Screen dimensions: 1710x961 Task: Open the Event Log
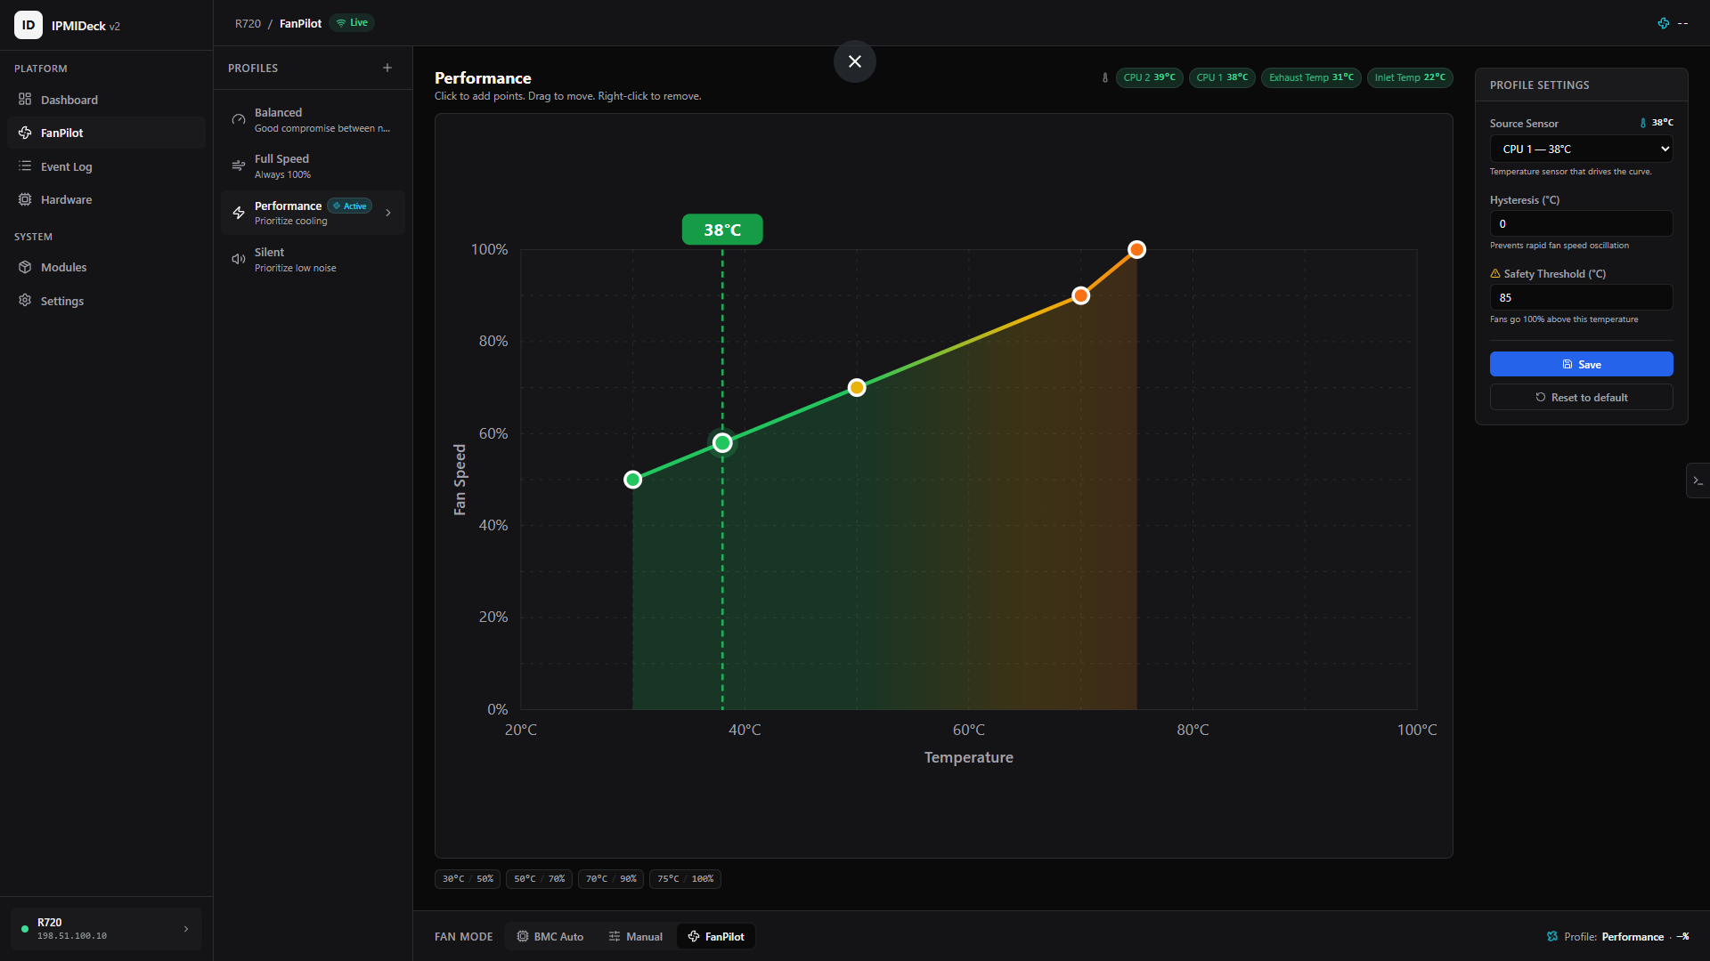click(x=106, y=166)
